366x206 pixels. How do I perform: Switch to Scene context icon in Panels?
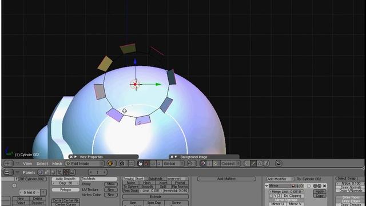(x=72, y=172)
